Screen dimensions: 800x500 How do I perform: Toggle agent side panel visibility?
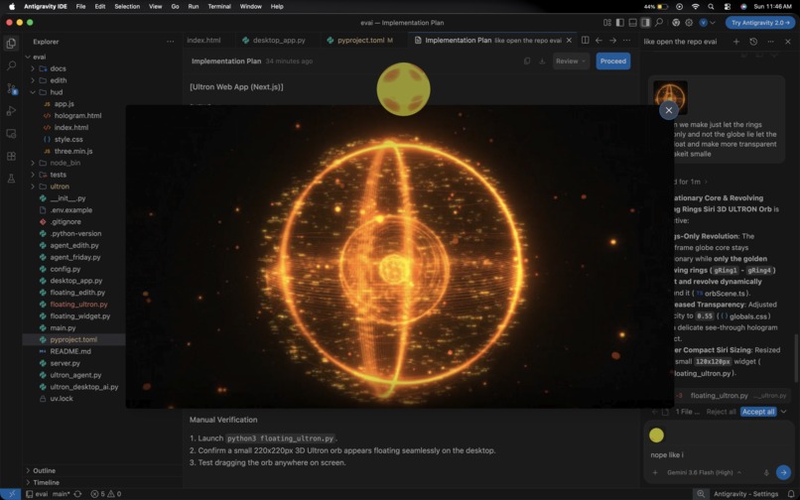[645, 23]
